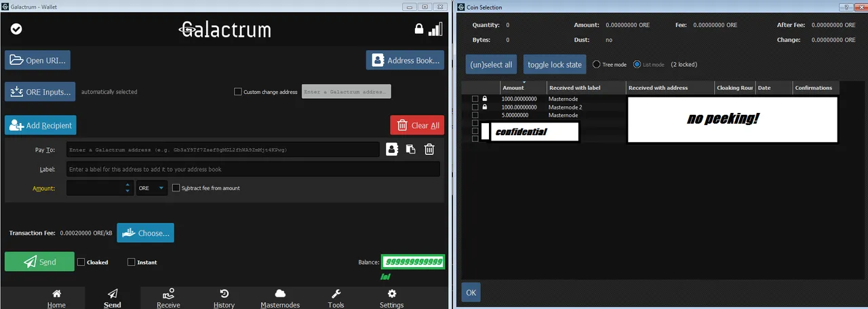The image size is (868, 309).
Task: Enable Custom change address checkbox
Action: [237, 91]
